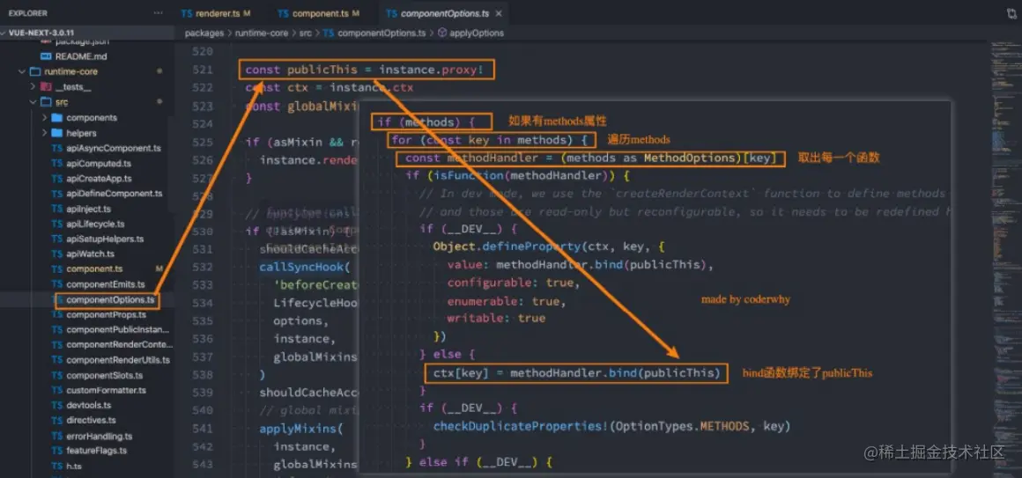The width and height of the screenshot is (1022, 478).
Task: Click the components folder icon
Action: pos(56,118)
